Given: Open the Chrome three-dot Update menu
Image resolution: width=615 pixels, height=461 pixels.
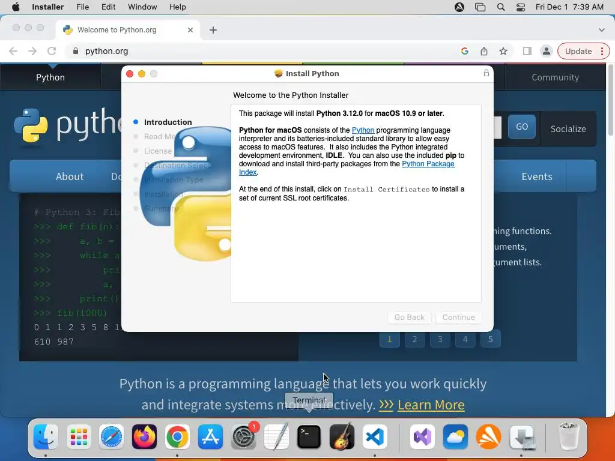Looking at the screenshot, I should pos(602,51).
